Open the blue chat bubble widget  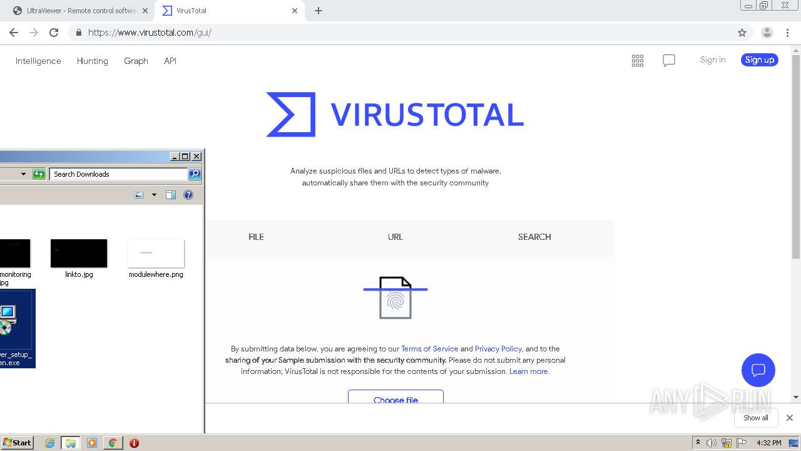[x=758, y=370]
